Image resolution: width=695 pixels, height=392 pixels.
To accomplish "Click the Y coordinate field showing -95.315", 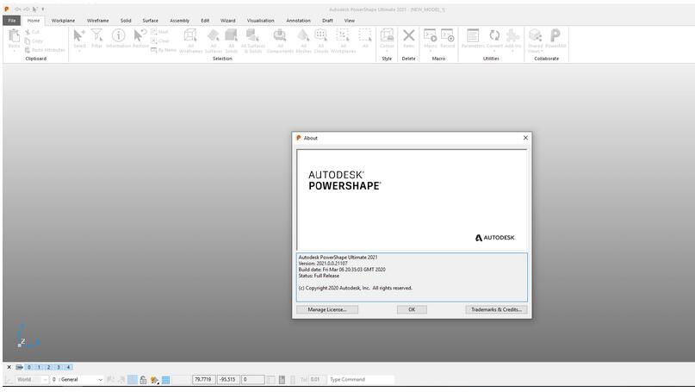I will [228, 380].
